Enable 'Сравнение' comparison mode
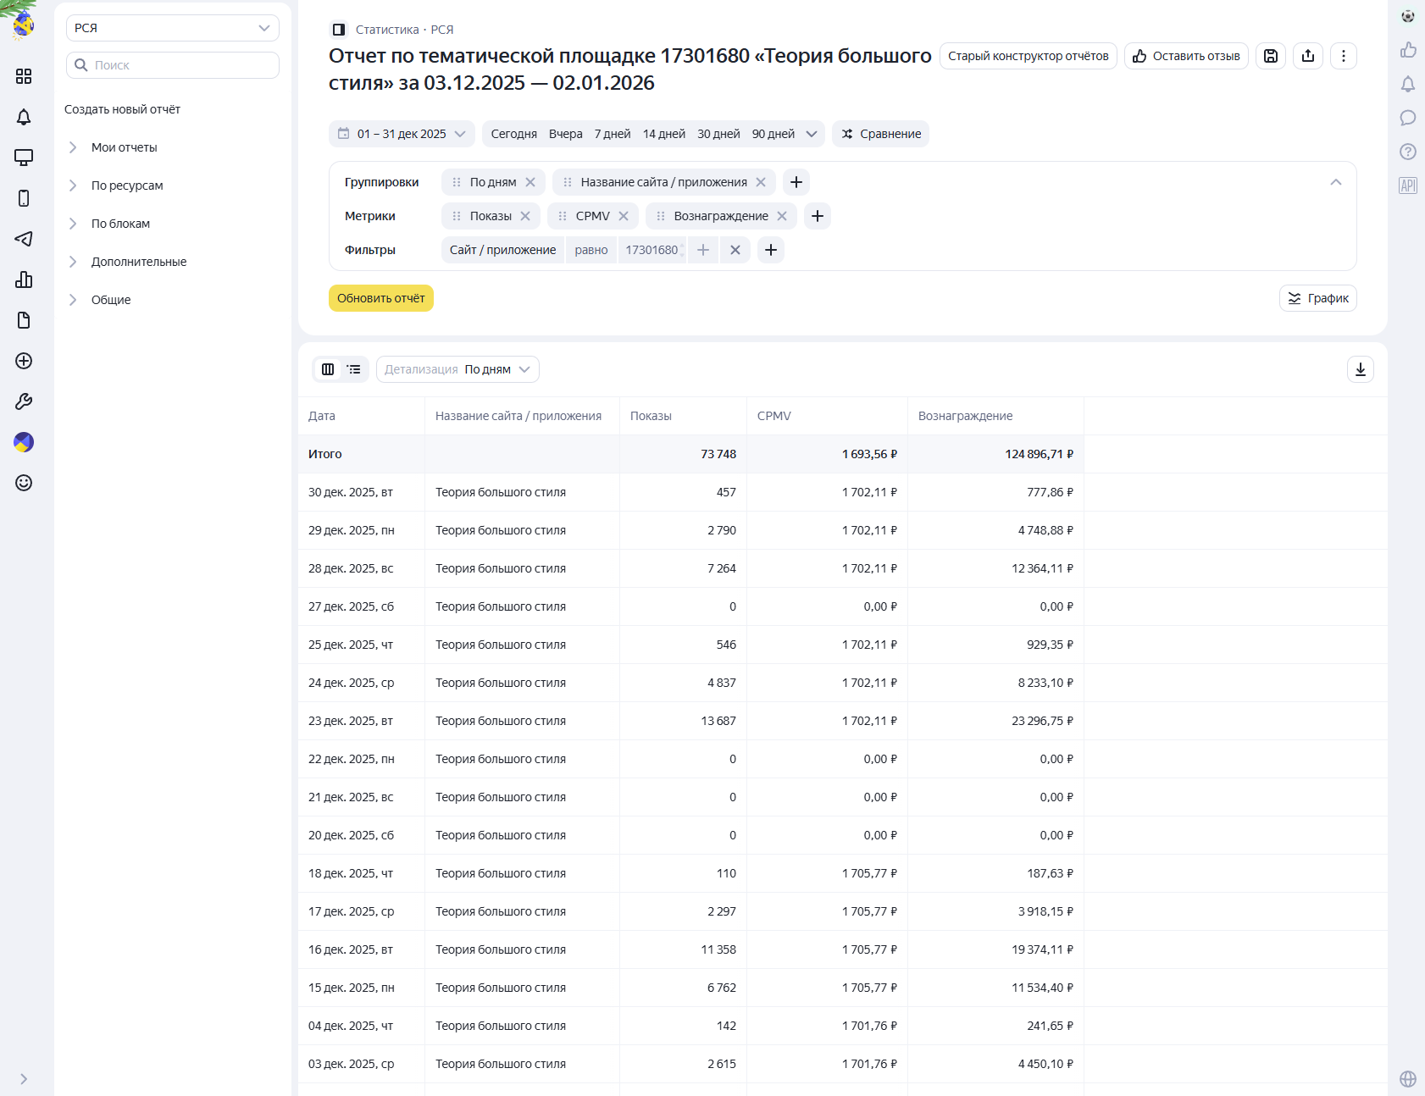The width and height of the screenshot is (1425, 1096). [x=881, y=134]
